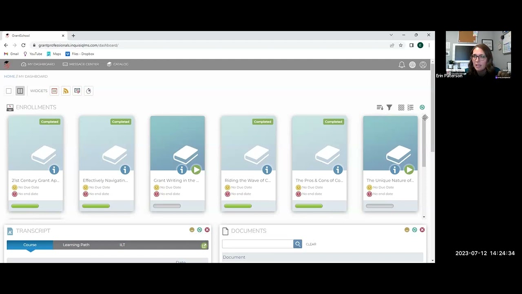
Task: Export transcript with the green icon
Action: click(204, 245)
